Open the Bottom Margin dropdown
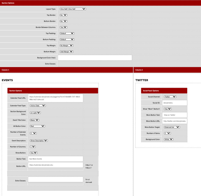The height and width of the screenshot is (196, 201). (66, 51)
